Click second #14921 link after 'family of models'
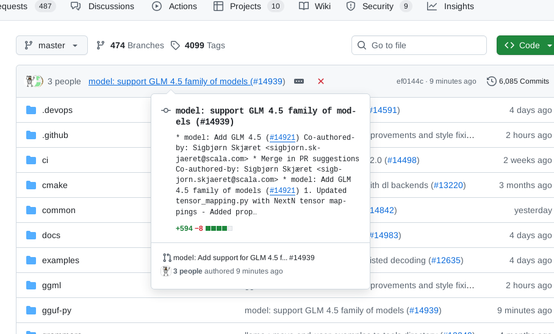The width and height of the screenshot is (554, 334). tap(282, 191)
